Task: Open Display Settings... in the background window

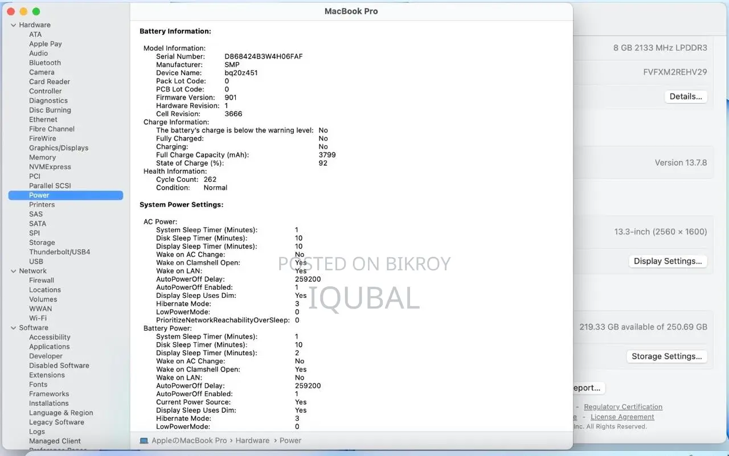Action: (x=668, y=261)
